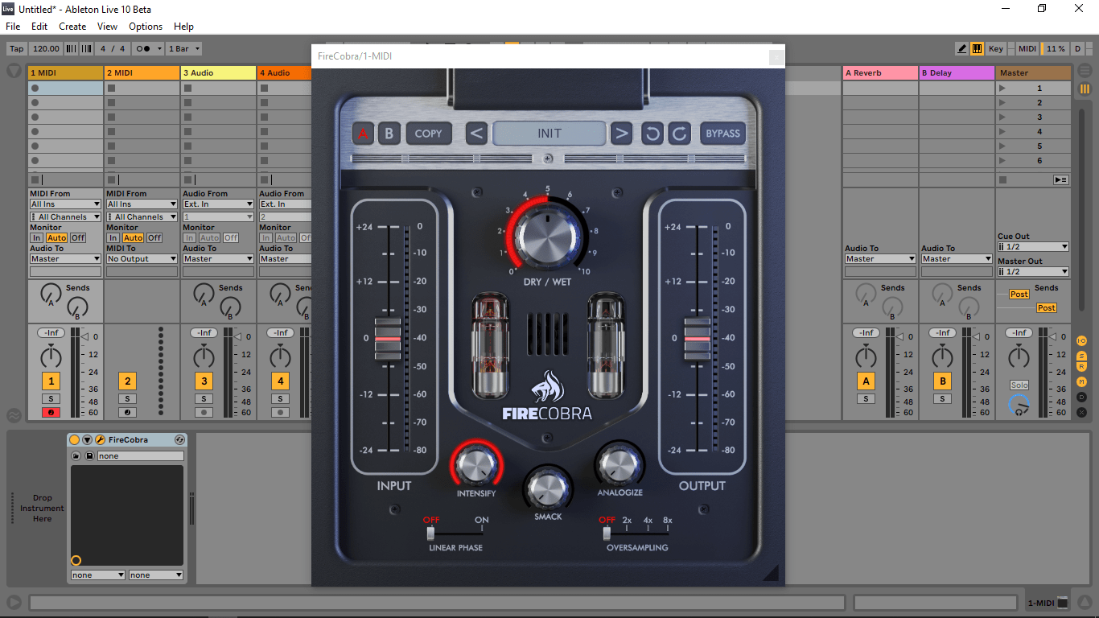
Task: Toggle Computer MIDI Keyboard icon
Action: tap(977, 49)
